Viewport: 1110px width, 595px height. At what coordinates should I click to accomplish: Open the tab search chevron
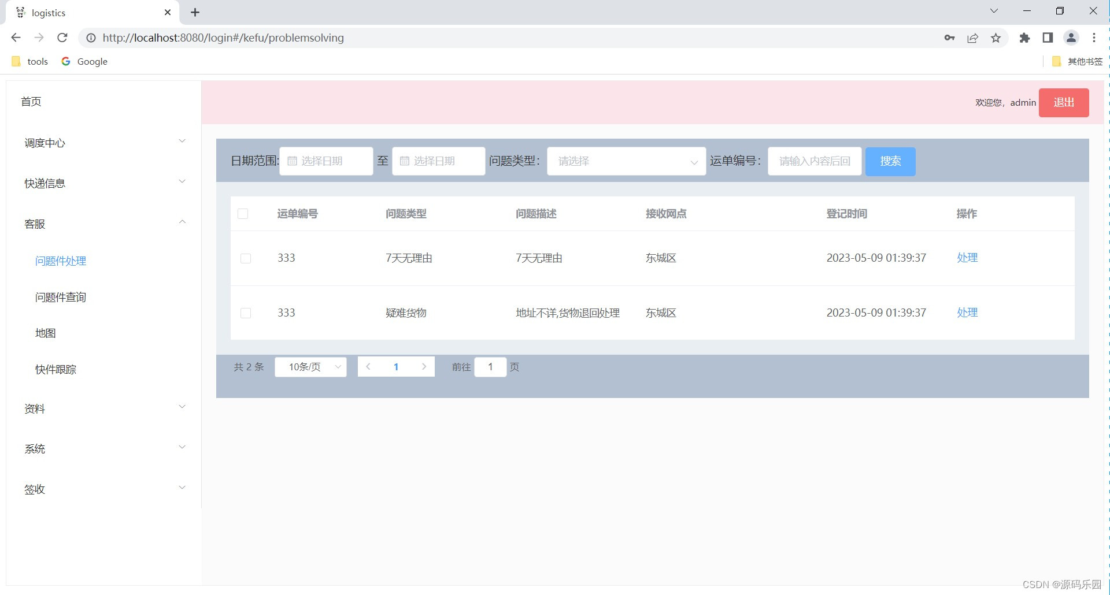tap(994, 11)
